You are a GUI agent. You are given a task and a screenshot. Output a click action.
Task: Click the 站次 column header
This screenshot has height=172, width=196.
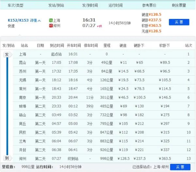pyautogui.click(x=188, y=45)
